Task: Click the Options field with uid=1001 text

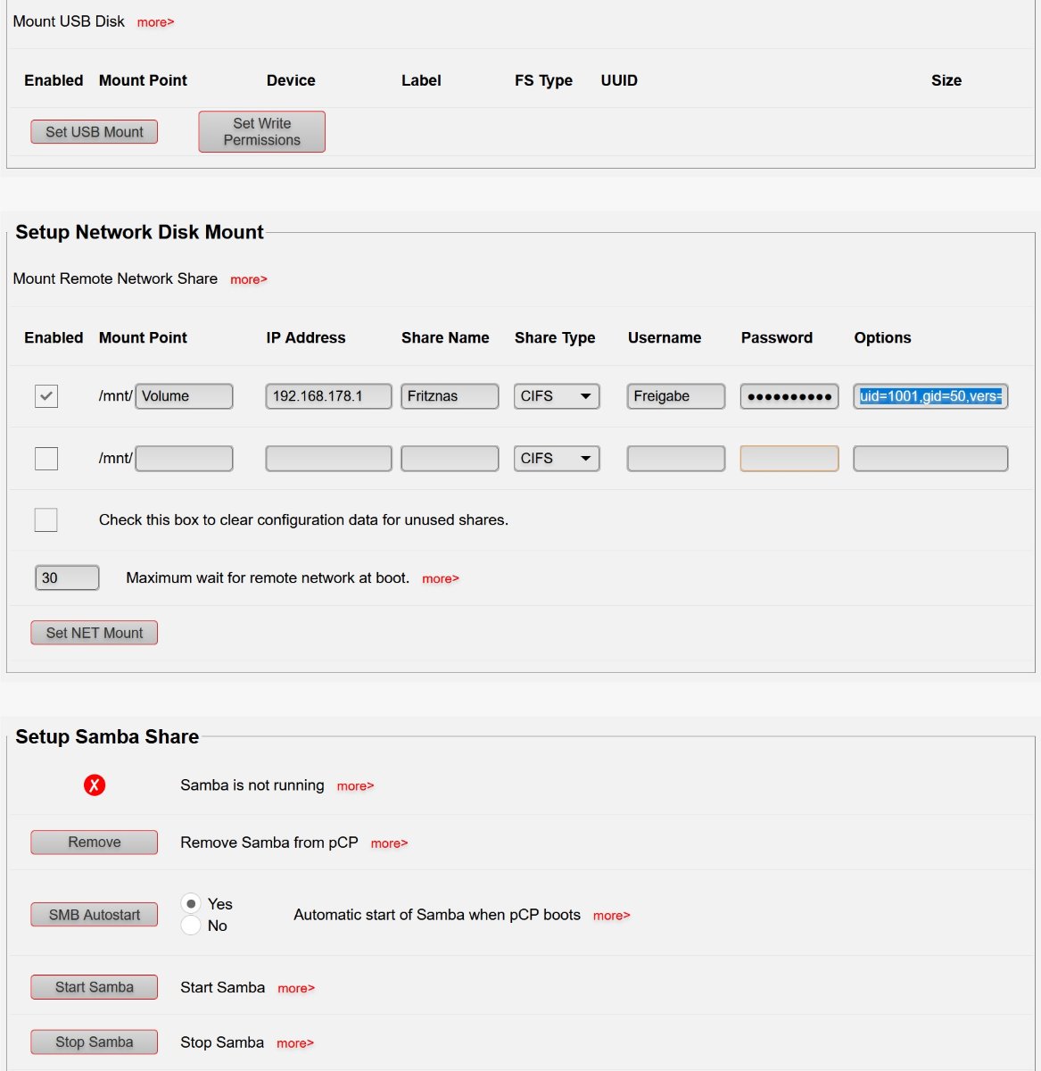Action: pos(930,396)
